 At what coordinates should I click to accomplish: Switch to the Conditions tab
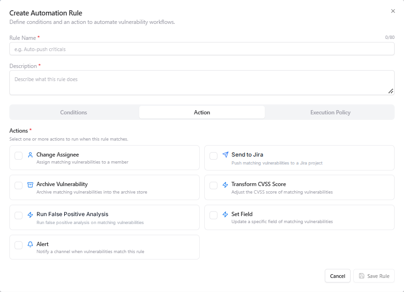coord(74,112)
